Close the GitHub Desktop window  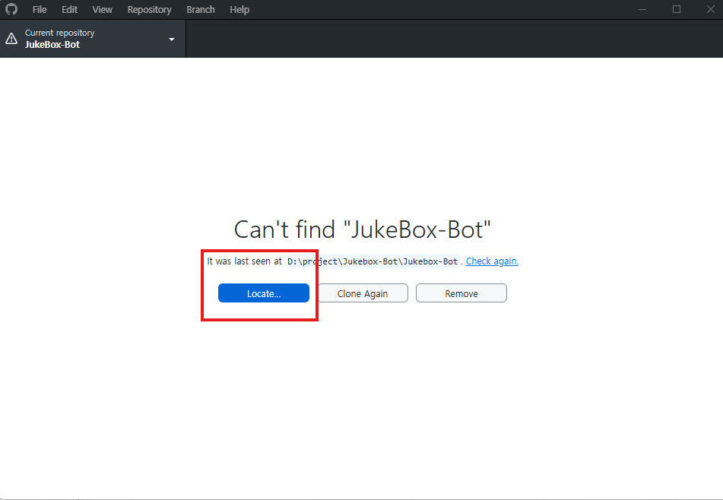[711, 10]
